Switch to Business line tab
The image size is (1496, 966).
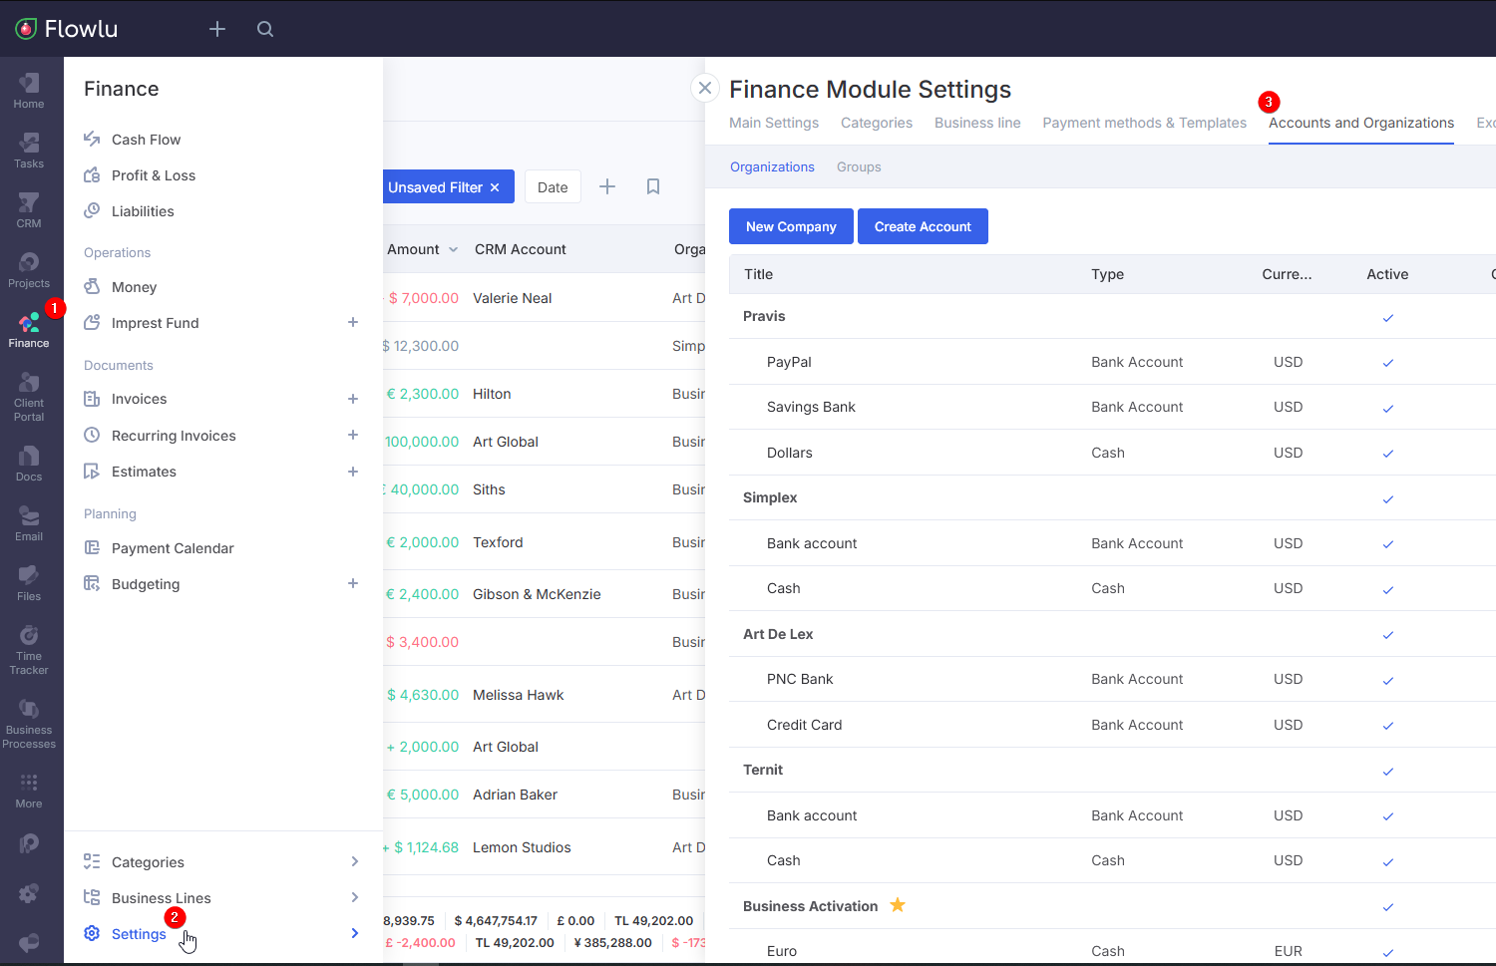click(x=977, y=123)
